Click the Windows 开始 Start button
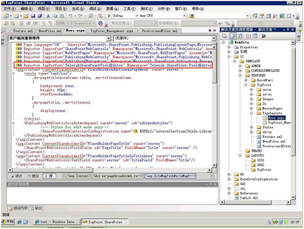 8,222
